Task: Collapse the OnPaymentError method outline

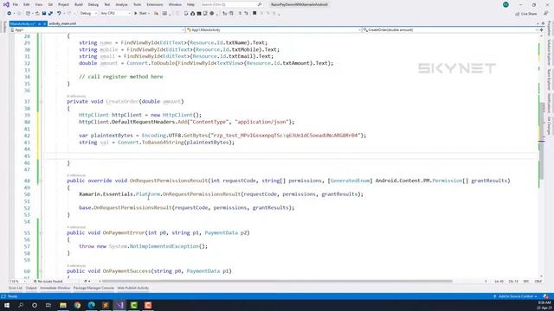Action: (x=41, y=232)
